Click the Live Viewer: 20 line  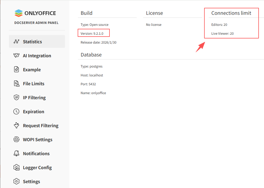pos(222,34)
